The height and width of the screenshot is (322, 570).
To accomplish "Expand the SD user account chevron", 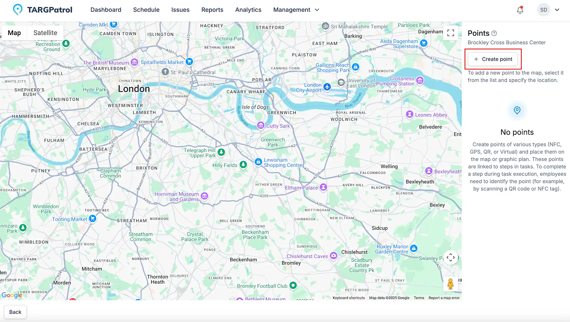I will click(x=557, y=10).
